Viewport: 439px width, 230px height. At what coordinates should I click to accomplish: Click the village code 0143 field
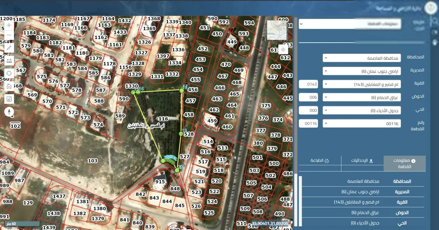click(x=309, y=84)
